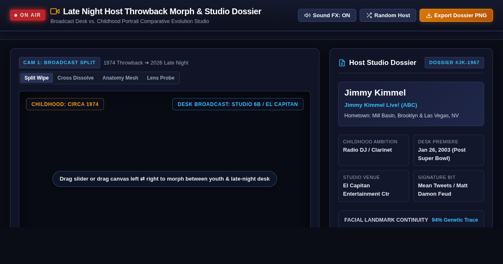Pick a Random Host
Screen dimensions: 503x264
(x=388, y=16)
